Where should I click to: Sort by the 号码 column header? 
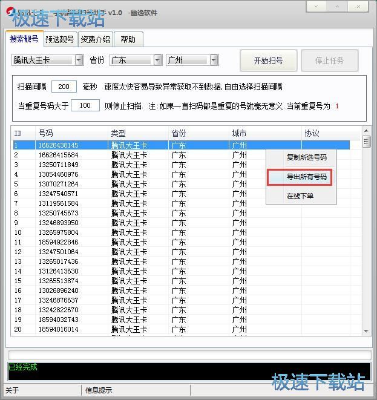[71, 133]
